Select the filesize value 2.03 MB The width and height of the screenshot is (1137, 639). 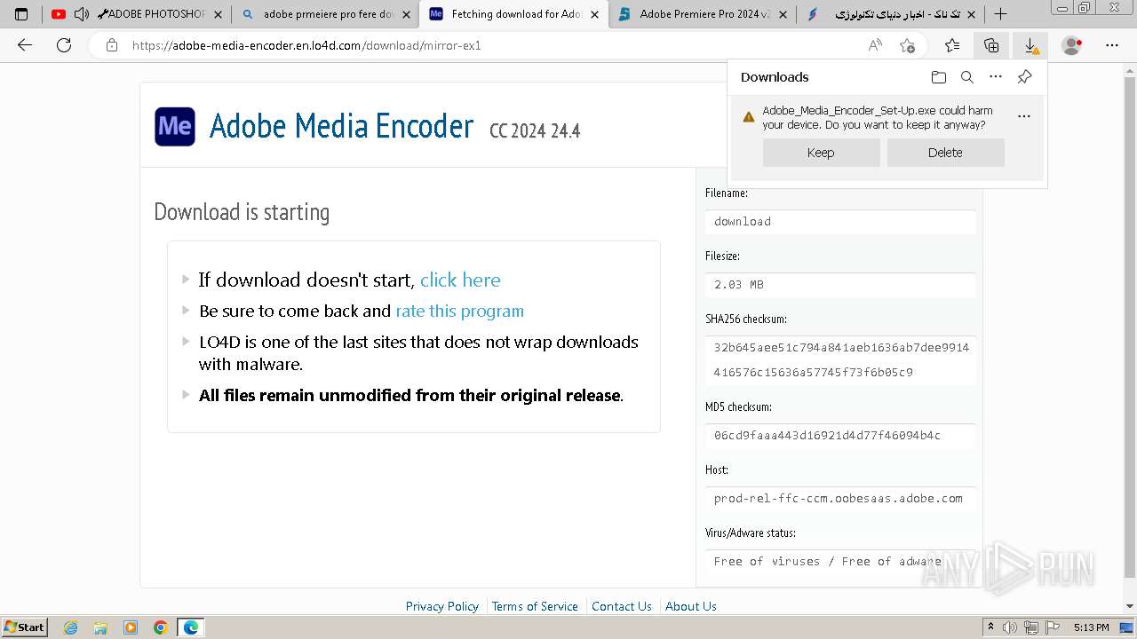point(739,284)
